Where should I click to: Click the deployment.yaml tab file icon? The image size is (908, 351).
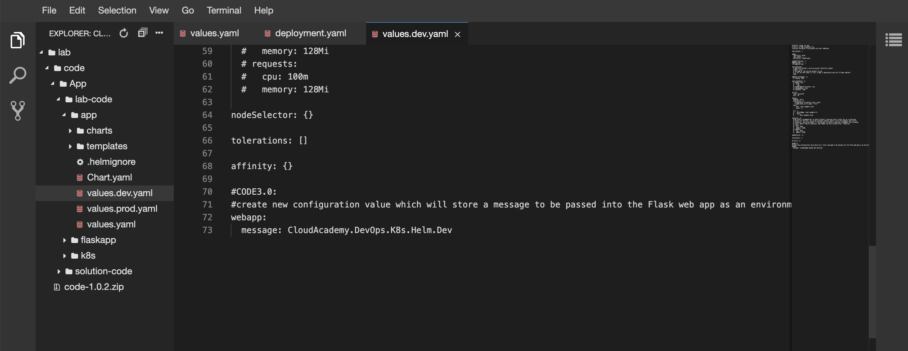click(x=267, y=33)
